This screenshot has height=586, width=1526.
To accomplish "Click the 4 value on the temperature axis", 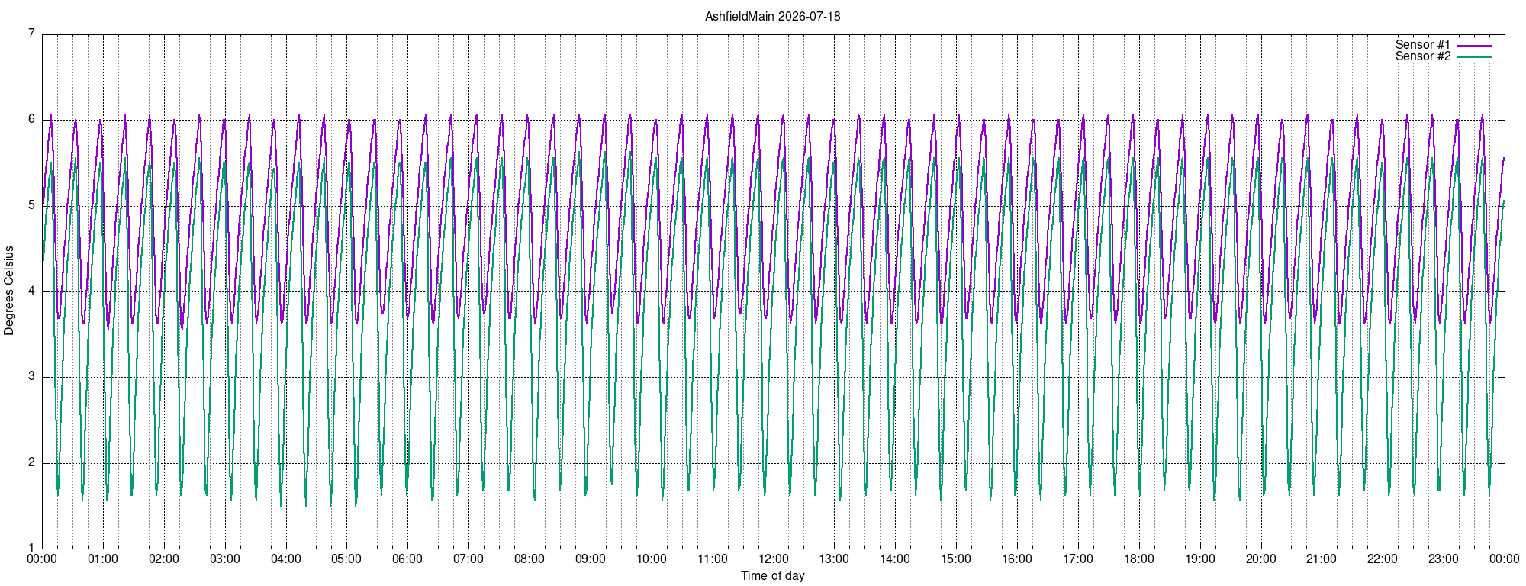I will pyautogui.click(x=31, y=291).
